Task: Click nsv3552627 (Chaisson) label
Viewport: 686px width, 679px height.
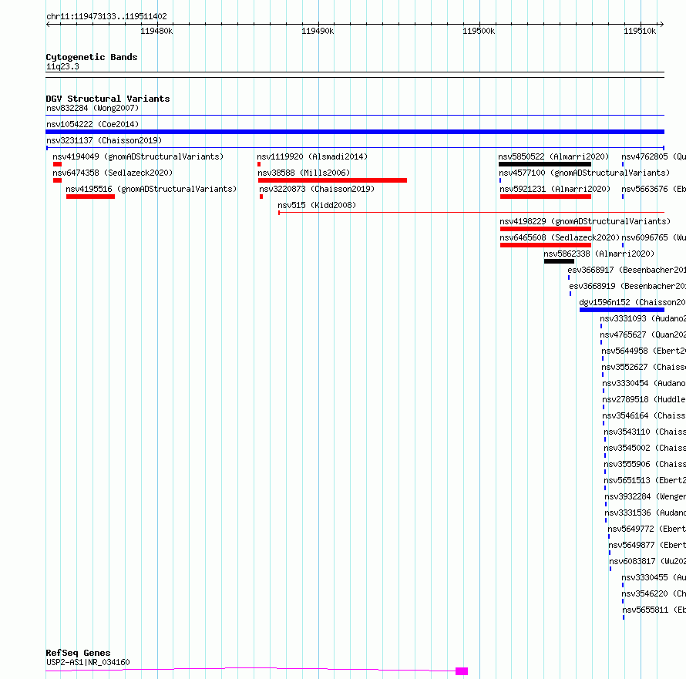Action: [x=644, y=367]
